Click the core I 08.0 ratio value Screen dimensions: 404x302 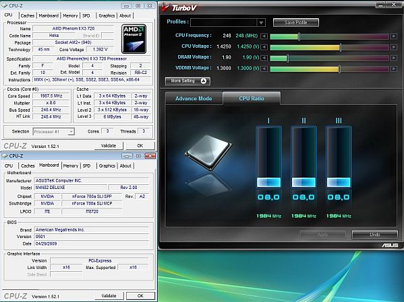[x=268, y=197]
